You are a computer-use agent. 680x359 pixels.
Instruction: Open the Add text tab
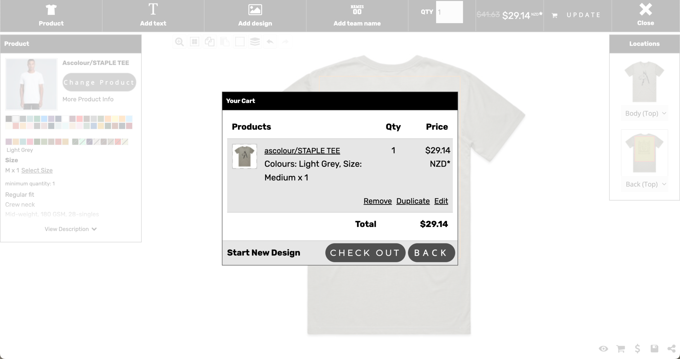click(153, 16)
